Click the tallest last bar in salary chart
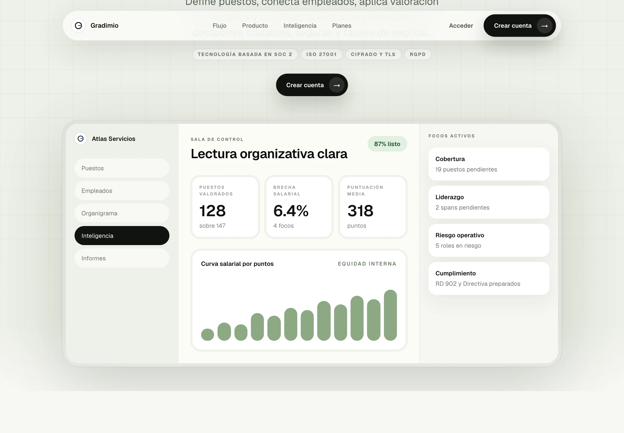 [390, 315]
